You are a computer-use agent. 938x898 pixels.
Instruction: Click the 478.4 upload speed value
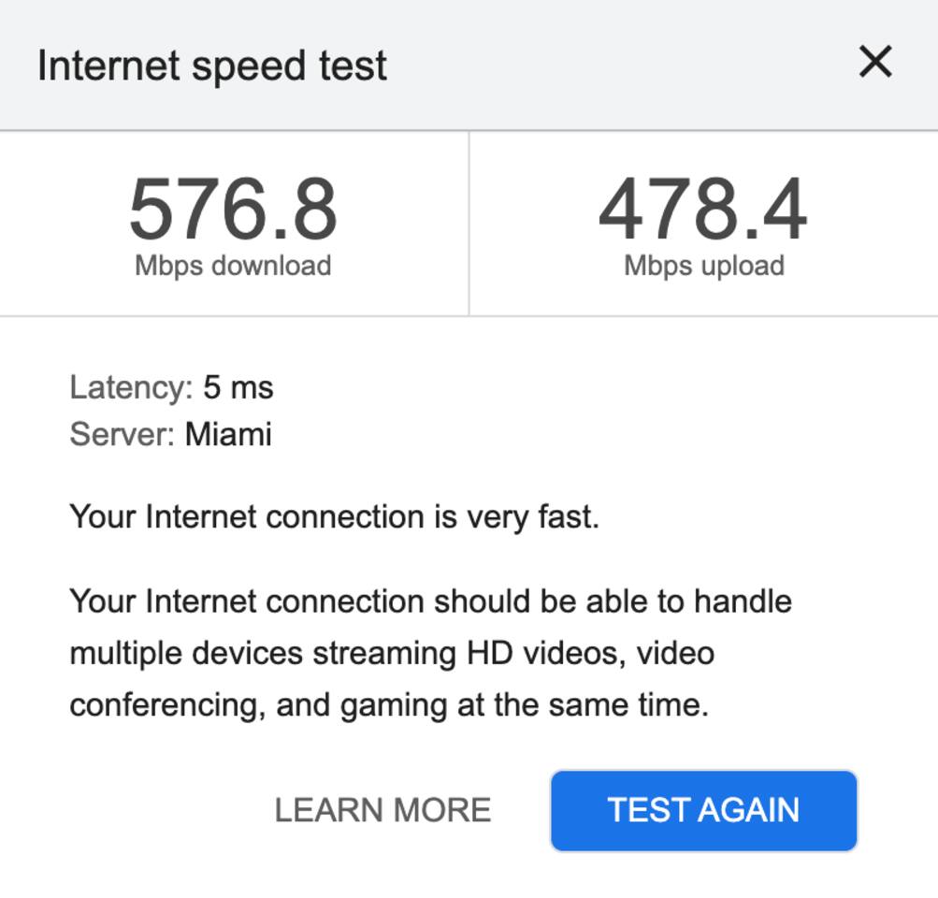(702, 210)
